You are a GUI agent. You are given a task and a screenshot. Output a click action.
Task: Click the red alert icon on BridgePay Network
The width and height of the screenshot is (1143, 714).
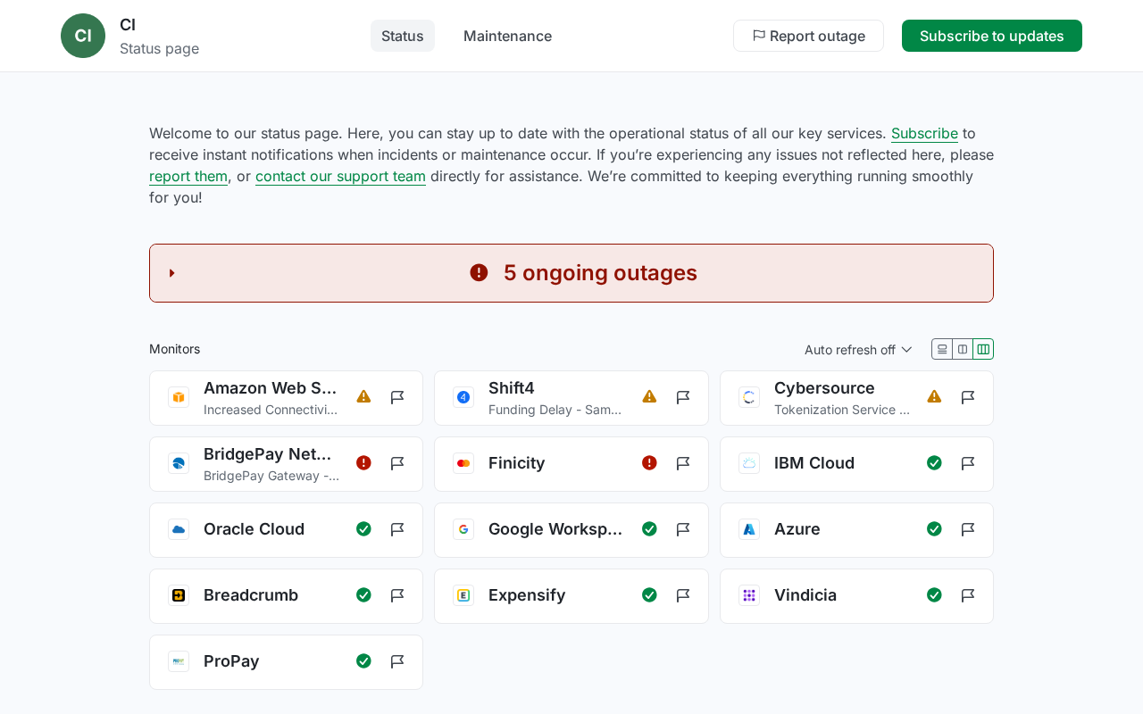tap(363, 463)
